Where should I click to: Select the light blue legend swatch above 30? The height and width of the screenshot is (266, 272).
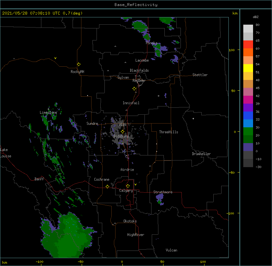pyautogui.click(x=248, y=124)
